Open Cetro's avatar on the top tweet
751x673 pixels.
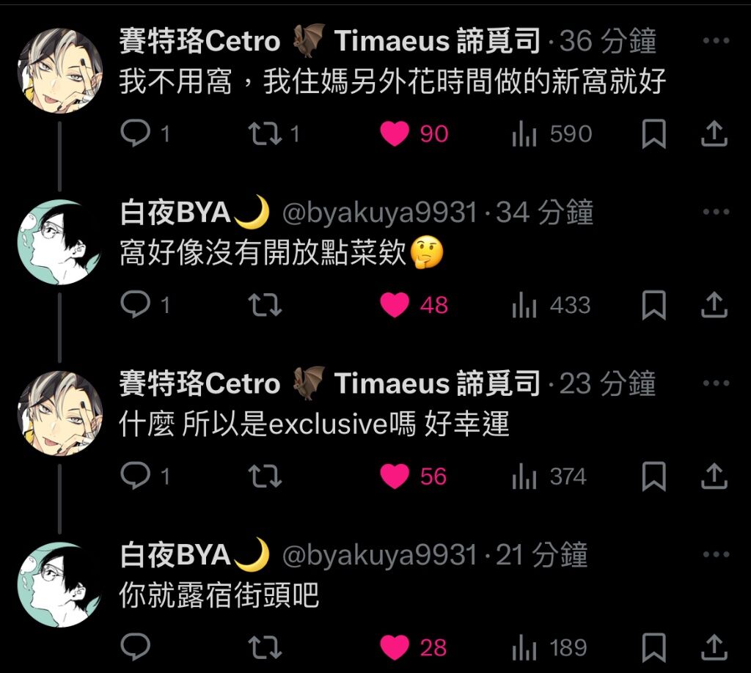(60, 71)
